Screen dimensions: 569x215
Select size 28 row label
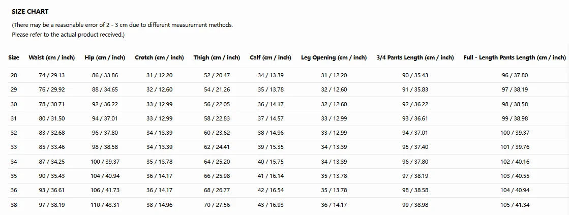(x=14, y=75)
